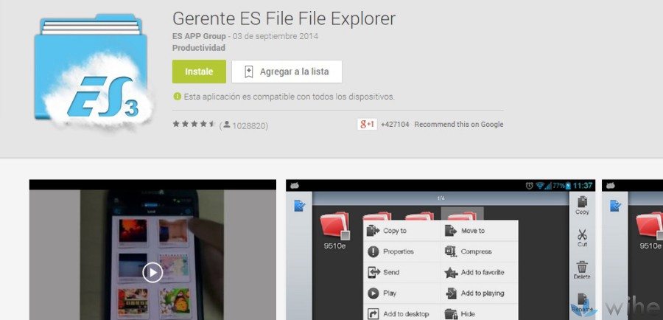Viewport: 663px width, 320px height.
Task: Select Move to menu entry label
Action: coord(473,231)
